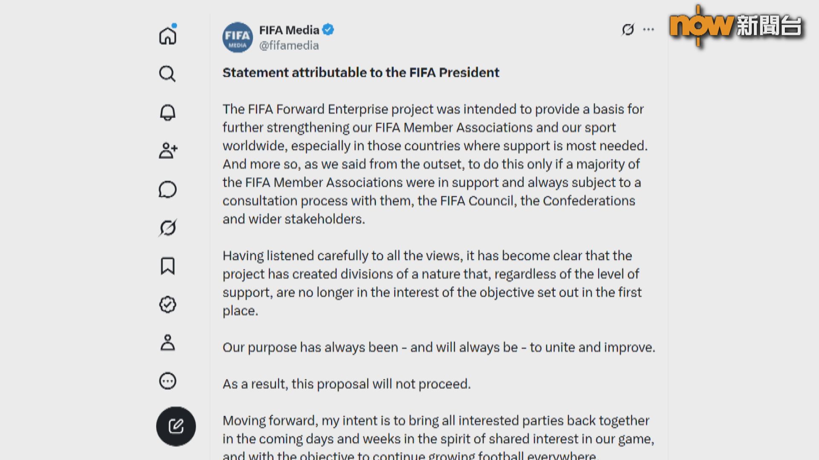Click the now news channel logo
This screenshot has height=460, width=819.
tap(737, 26)
